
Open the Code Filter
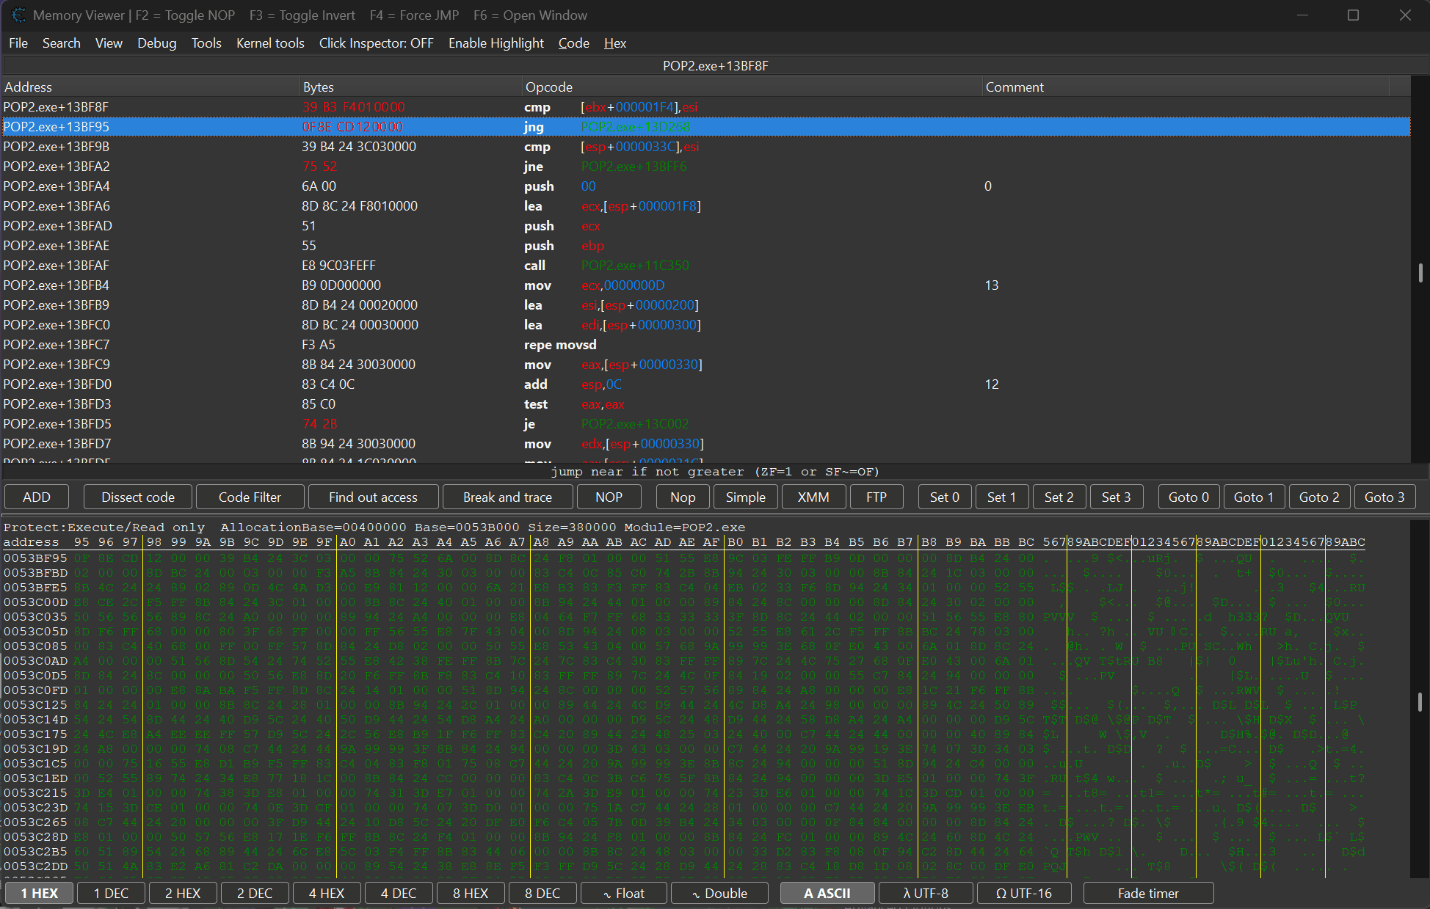click(x=250, y=497)
